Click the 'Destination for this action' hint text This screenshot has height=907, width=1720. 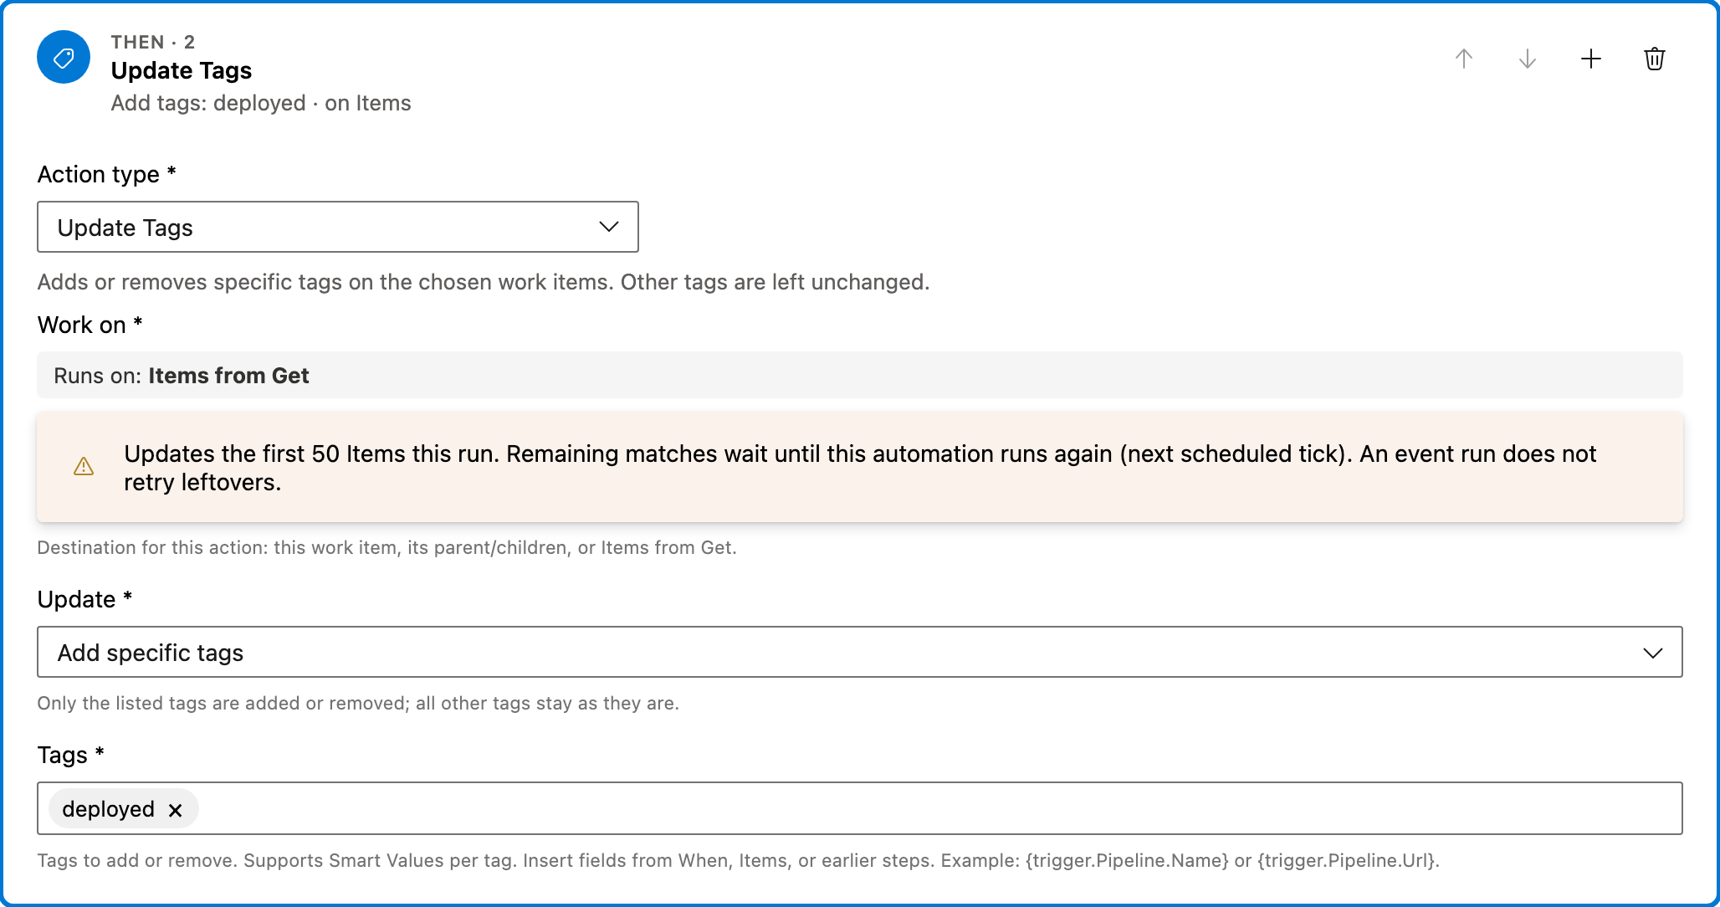tap(386, 547)
